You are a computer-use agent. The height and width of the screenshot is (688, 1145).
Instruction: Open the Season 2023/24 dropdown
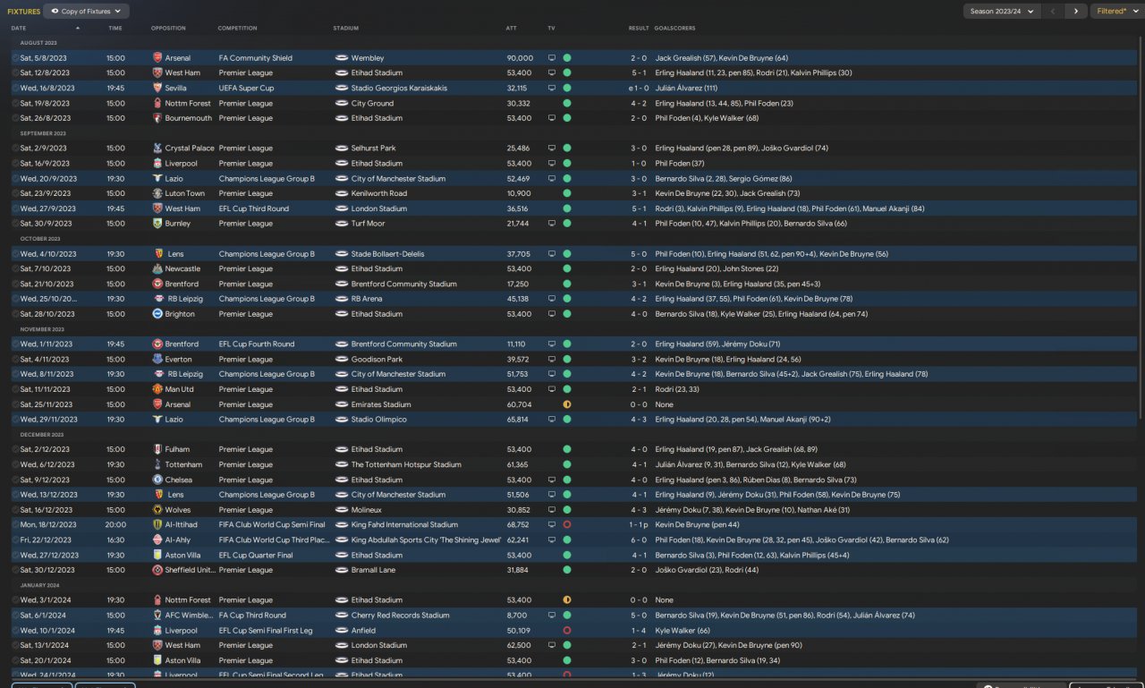(1001, 12)
